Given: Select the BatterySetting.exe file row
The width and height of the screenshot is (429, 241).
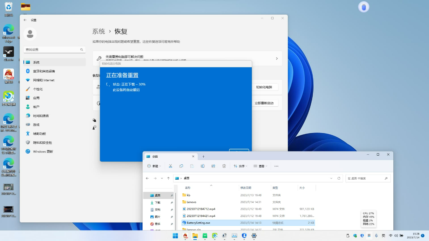Looking at the screenshot, I should (x=248, y=223).
